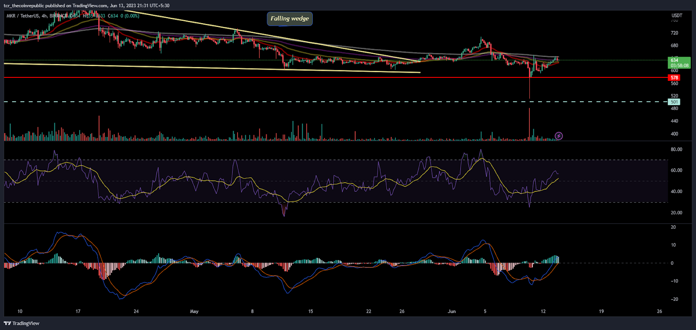The height and width of the screenshot is (330, 696).
Task: Click the 60.00 RSI axis label
Action: (676, 170)
